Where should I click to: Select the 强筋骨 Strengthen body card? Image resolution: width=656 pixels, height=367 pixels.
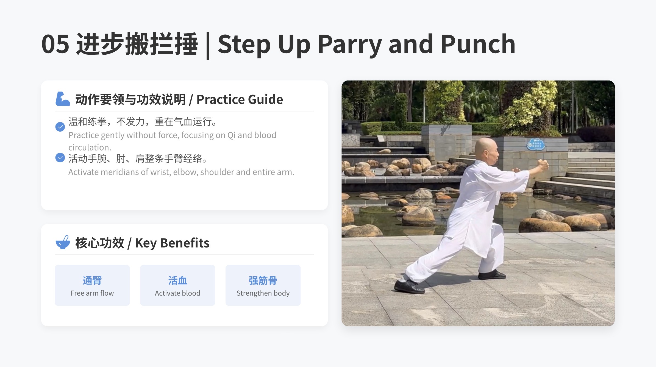pos(263,285)
